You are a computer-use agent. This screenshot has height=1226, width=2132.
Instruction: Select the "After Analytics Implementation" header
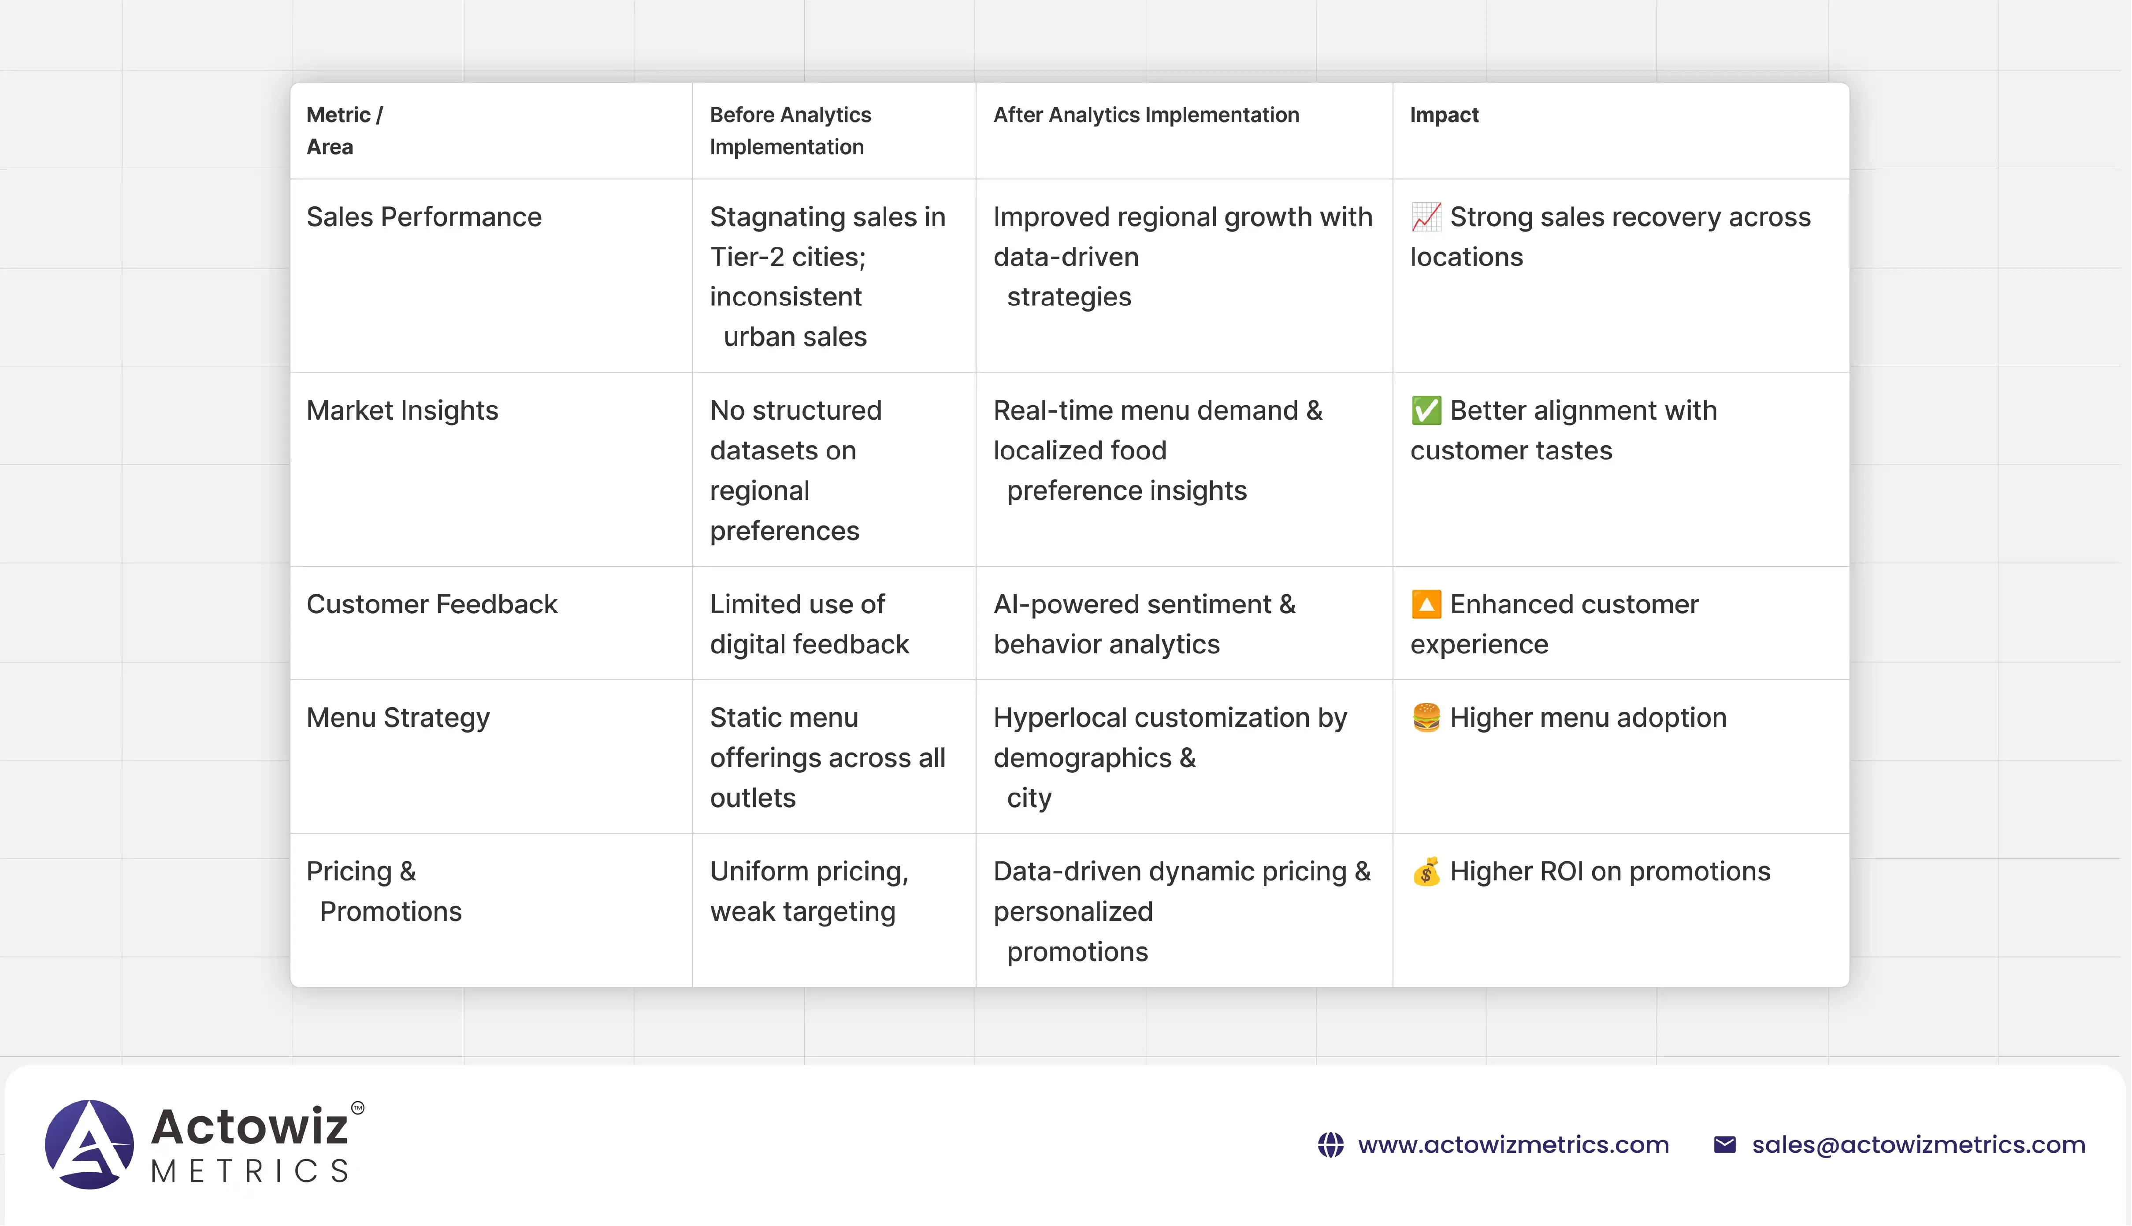1145,116
